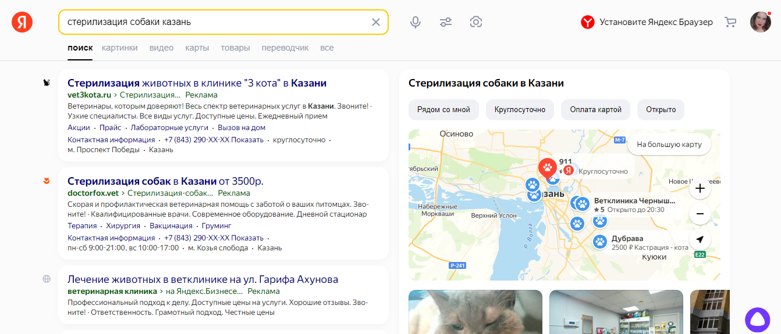Image resolution: width=781 pixels, height=334 pixels.
Task: Open the shopping cart icon
Action: 730,22
